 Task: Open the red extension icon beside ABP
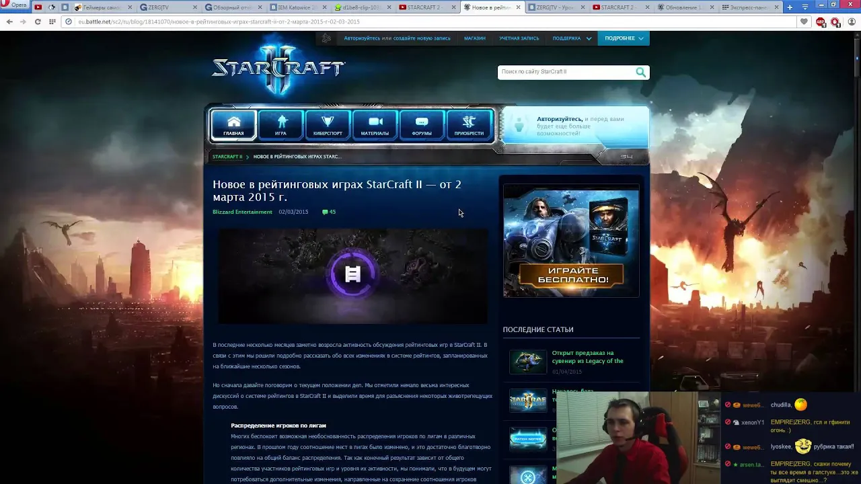835,22
